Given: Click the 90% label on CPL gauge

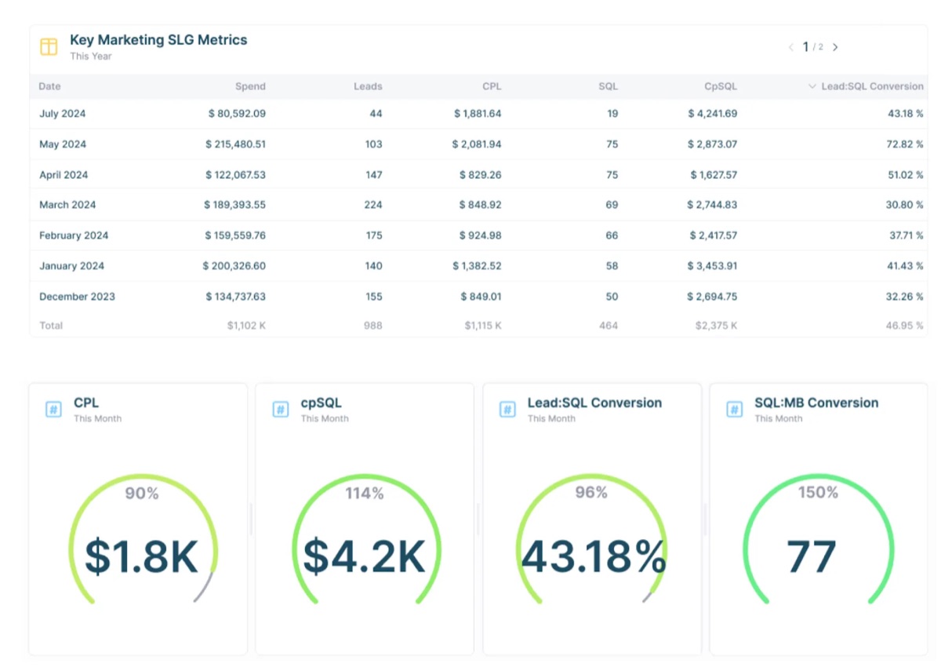Looking at the screenshot, I should pos(142,493).
